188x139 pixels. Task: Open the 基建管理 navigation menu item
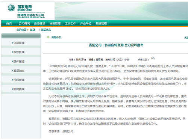pos(101,23)
